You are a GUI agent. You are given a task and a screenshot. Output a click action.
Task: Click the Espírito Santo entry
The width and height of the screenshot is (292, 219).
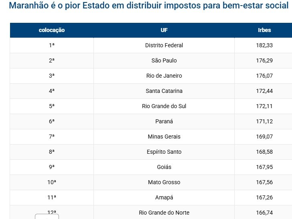[164, 152]
